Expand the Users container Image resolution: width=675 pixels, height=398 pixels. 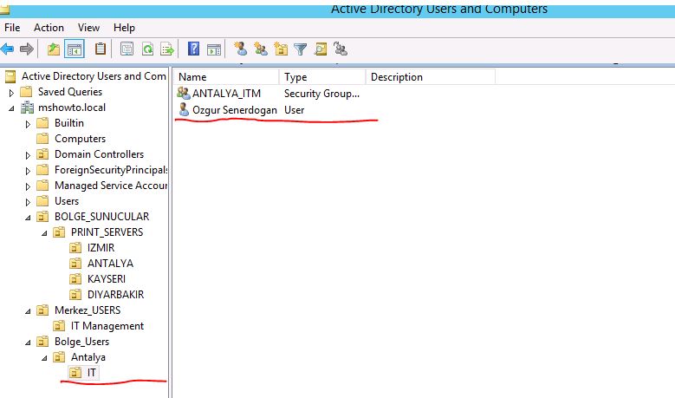[x=28, y=202]
